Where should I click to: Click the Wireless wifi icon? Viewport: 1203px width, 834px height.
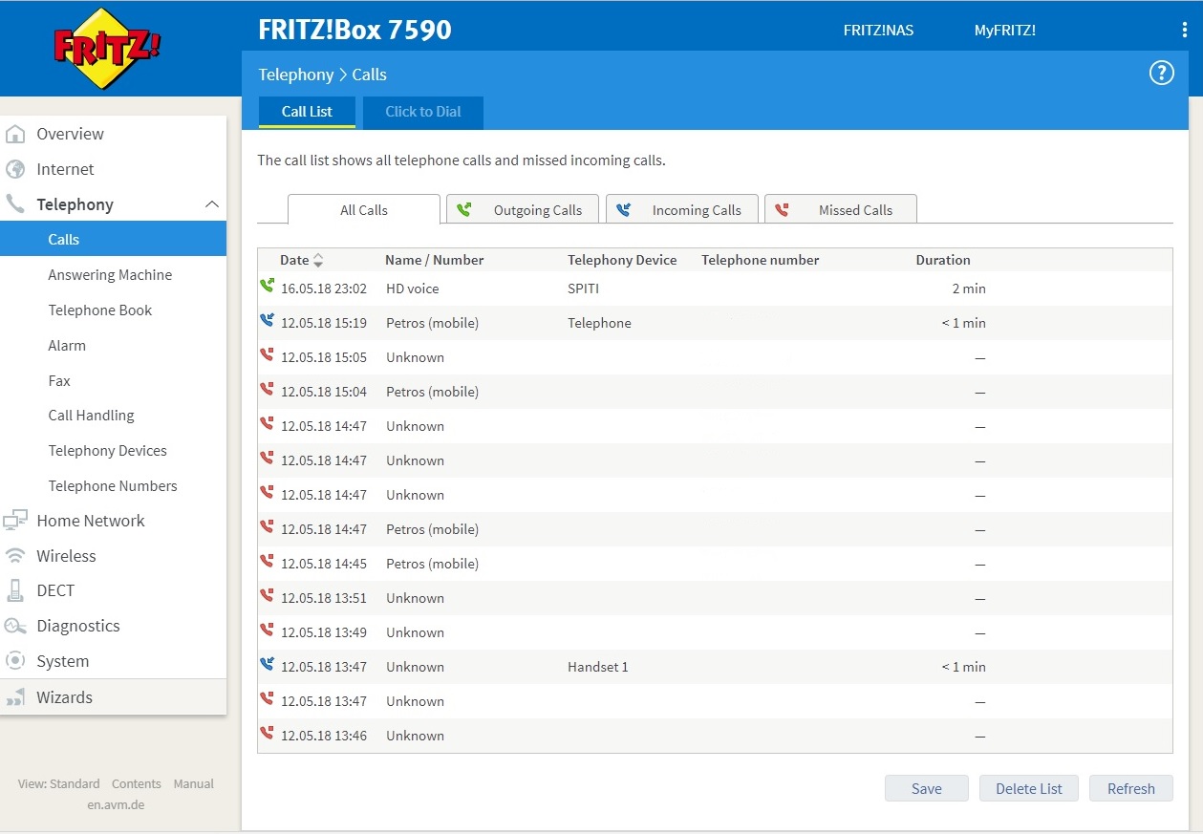(x=15, y=556)
